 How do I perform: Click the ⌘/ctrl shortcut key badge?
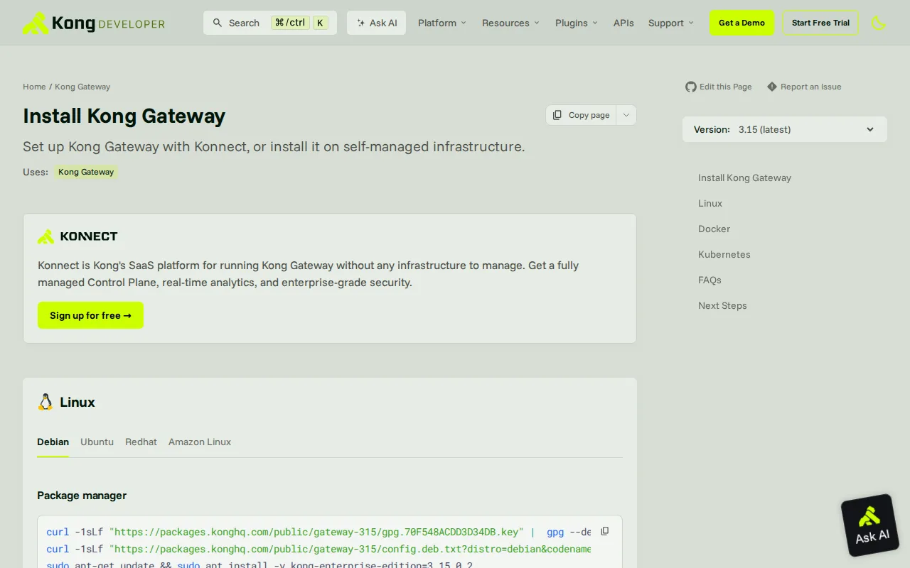point(290,23)
